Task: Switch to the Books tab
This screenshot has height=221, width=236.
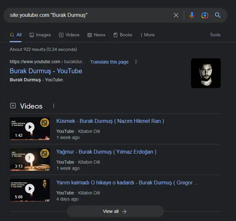Action: point(123,35)
